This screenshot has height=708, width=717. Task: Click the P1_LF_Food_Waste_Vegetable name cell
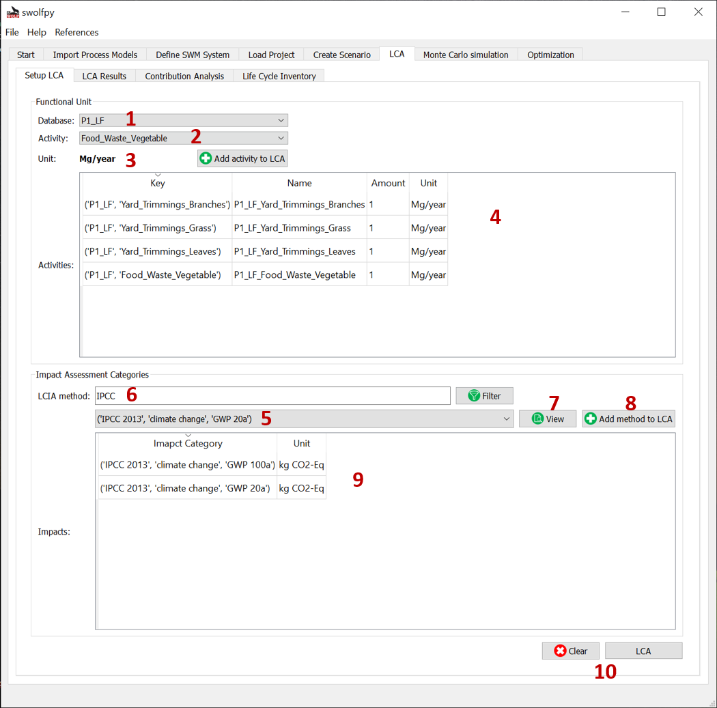coord(300,274)
